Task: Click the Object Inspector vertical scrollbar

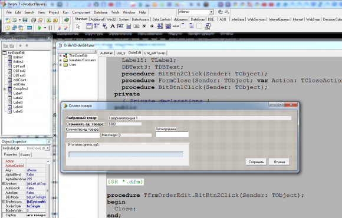Action: (48, 187)
